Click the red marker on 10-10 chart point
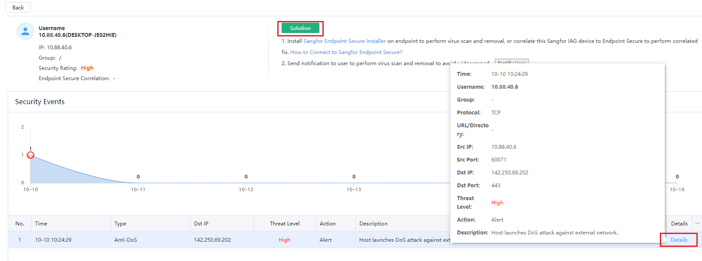 (31, 155)
